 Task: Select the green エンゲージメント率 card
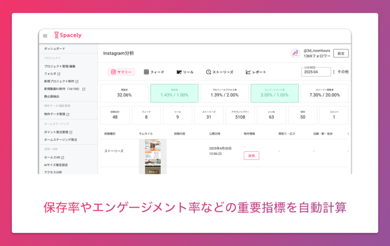click(x=274, y=93)
